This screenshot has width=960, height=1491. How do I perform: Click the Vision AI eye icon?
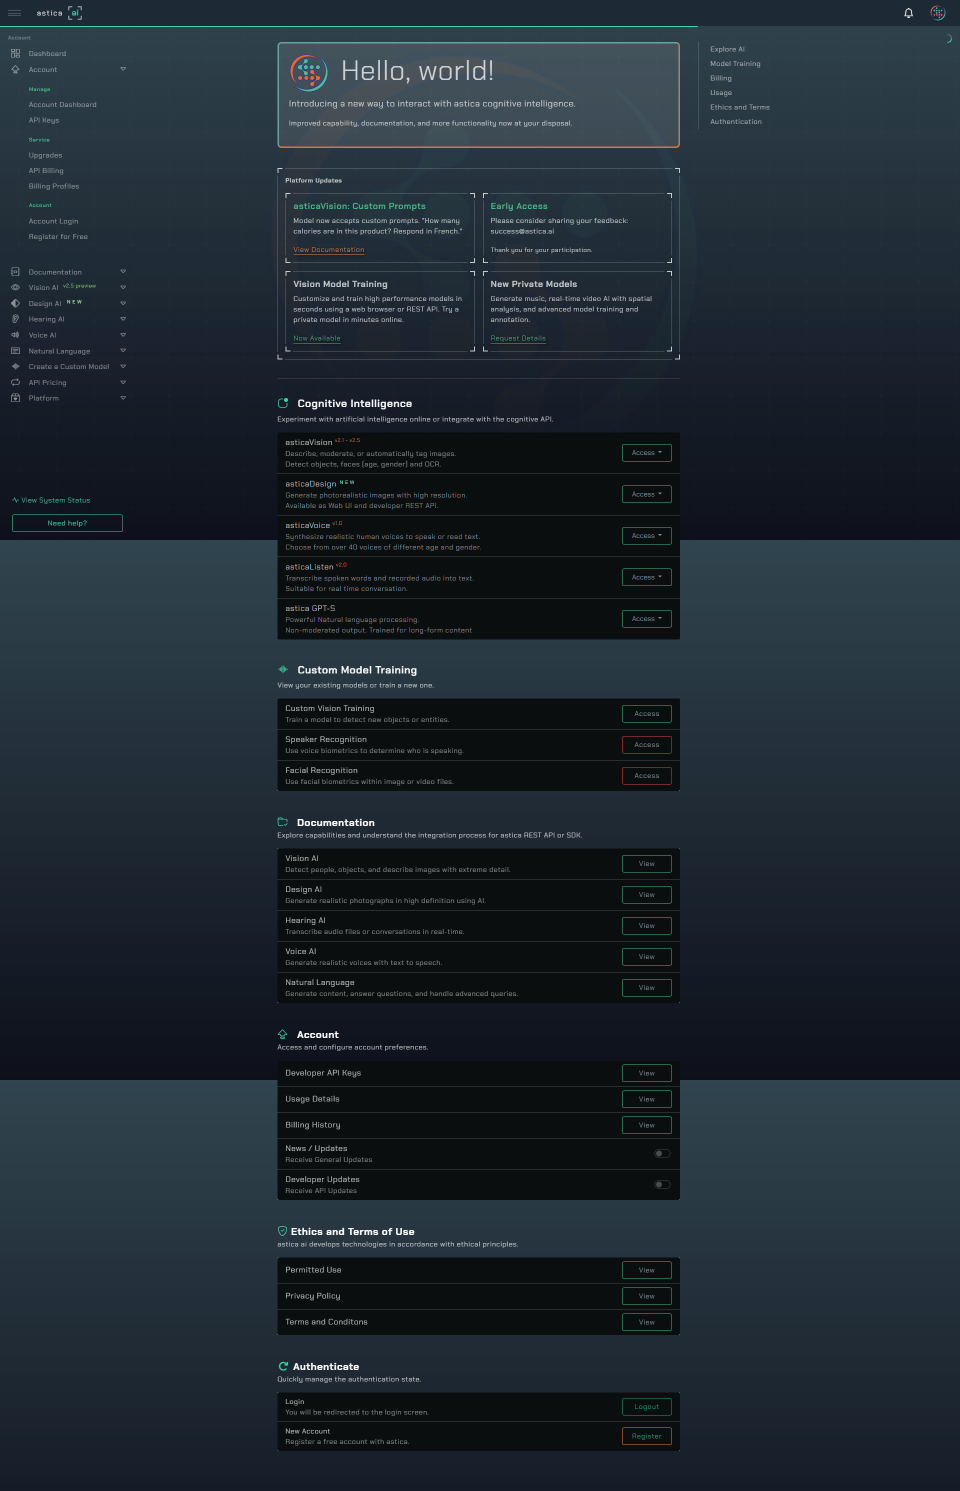tap(15, 287)
